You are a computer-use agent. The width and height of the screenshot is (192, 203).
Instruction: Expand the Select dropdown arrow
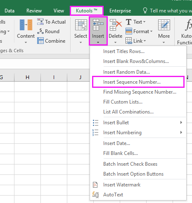[81, 42]
